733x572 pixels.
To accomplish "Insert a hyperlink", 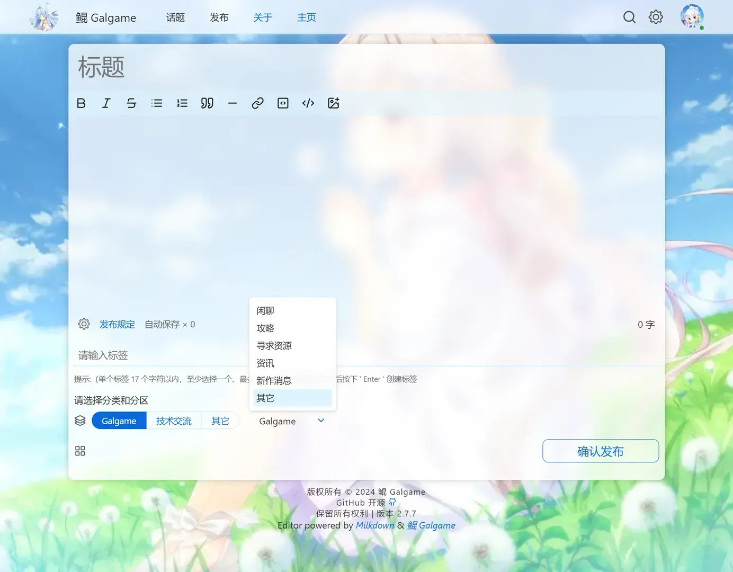I will pos(258,103).
